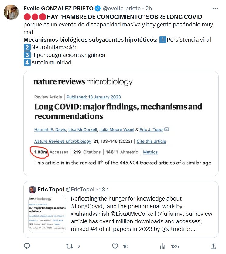The height and width of the screenshot is (254, 226).
Task: Click the 185 views count
Action: 175,246
